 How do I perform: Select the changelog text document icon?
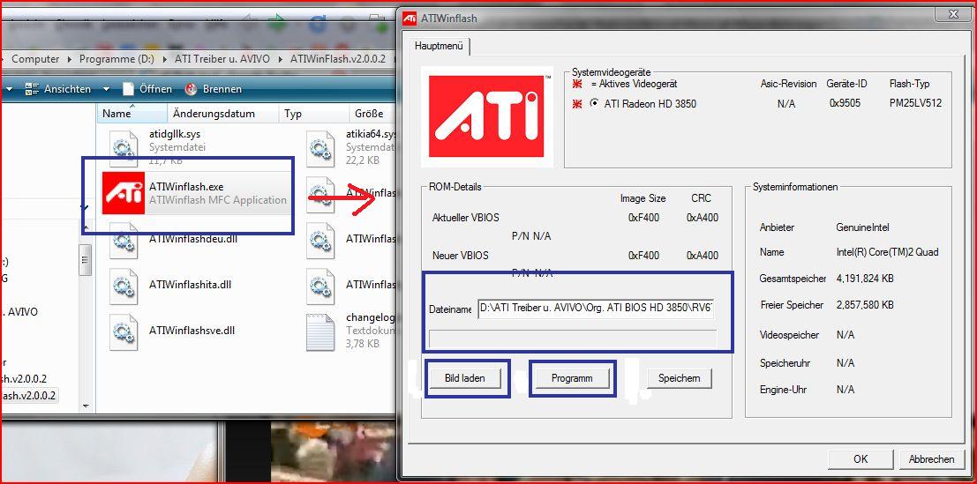pyautogui.click(x=320, y=332)
